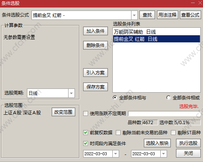Open 用法注释 usage notes

pyautogui.click(x=167, y=15)
